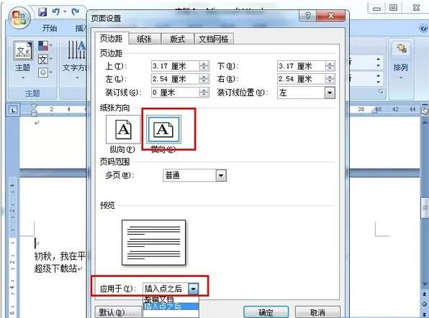Image resolution: width=429 pixels, height=318 pixels.
Task: Expand 装订线位置 dropdown arrow
Action: tap(330, 93)
